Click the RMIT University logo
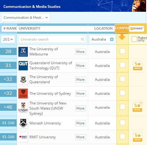The image size is (147, 145). click(x=23, y=137)
